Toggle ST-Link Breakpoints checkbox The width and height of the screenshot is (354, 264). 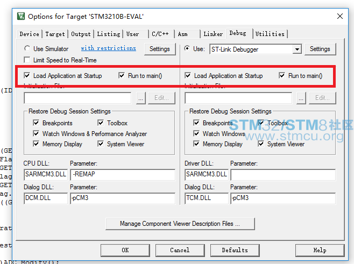pos(196,123)
